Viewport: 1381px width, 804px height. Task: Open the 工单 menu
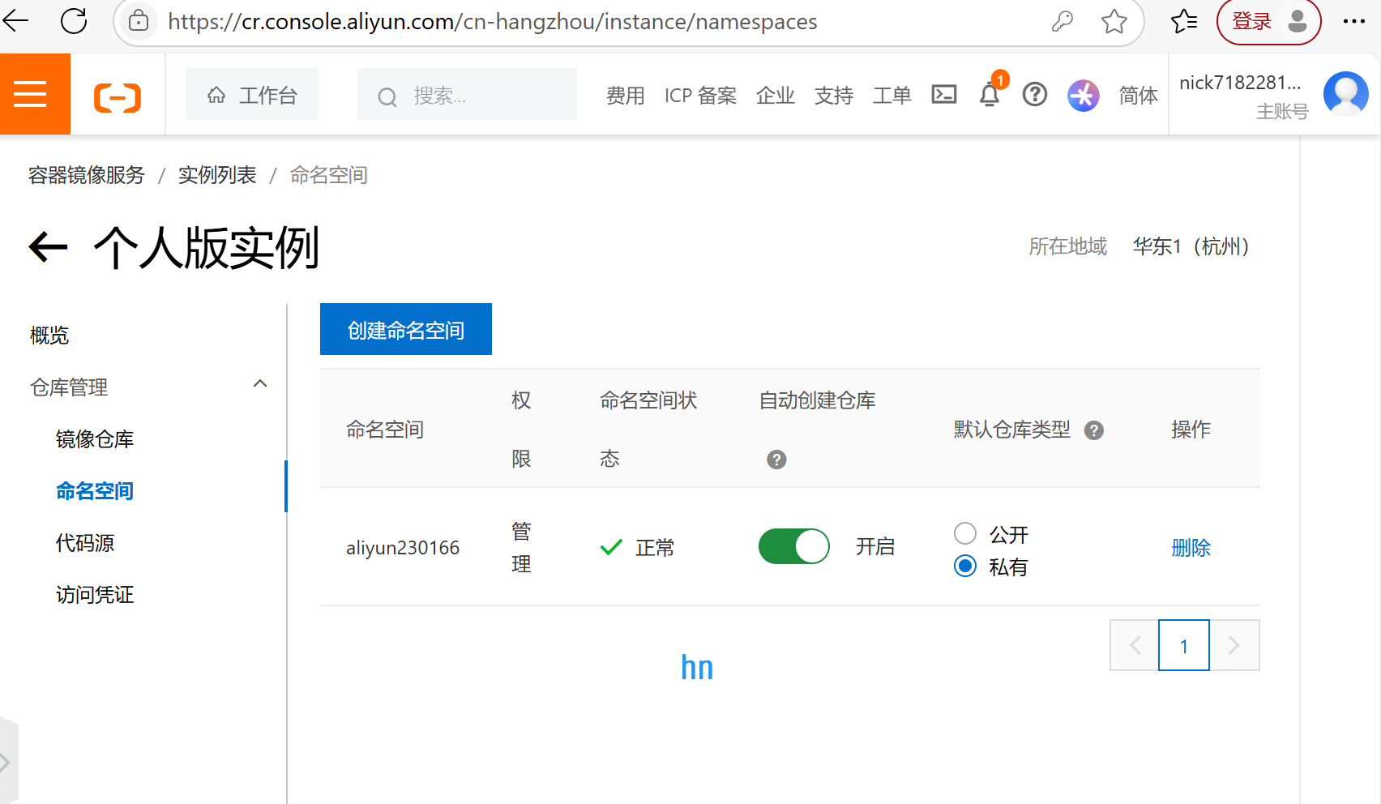[892, 96]
